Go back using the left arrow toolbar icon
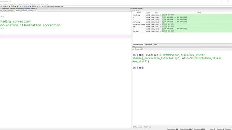 pyautogui.click(x=42, y=6)
